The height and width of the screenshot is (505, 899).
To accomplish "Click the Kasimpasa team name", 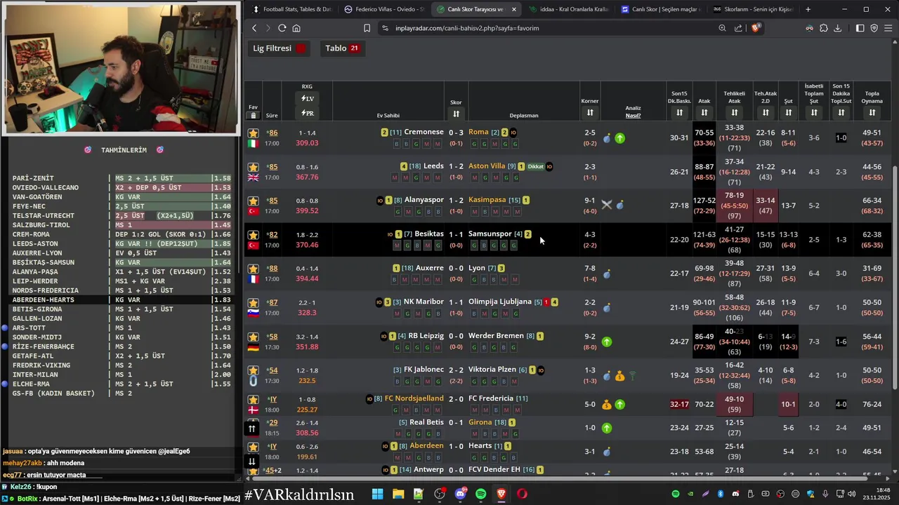I will [x=487, y=200].
